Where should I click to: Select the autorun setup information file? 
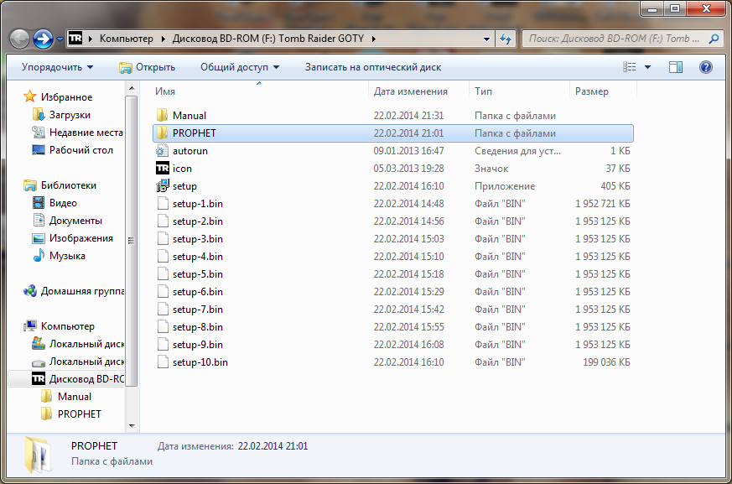[189, 151]
